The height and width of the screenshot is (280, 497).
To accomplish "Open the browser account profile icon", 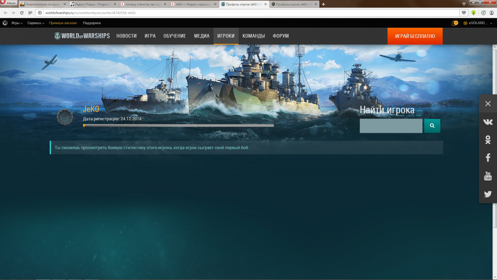I will click(492, 13).
